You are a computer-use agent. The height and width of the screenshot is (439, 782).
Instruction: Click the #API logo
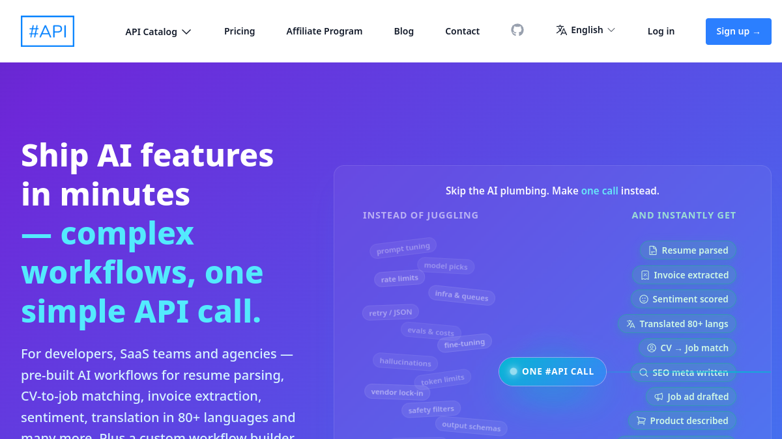pyautogui.click(x=48, y=31)
